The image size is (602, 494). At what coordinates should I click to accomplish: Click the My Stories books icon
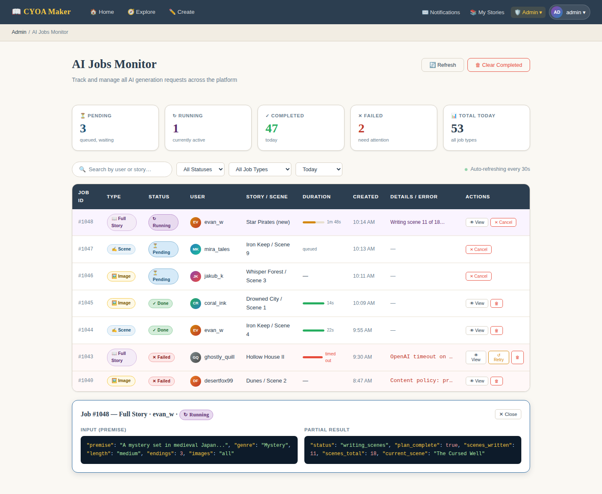473,12
